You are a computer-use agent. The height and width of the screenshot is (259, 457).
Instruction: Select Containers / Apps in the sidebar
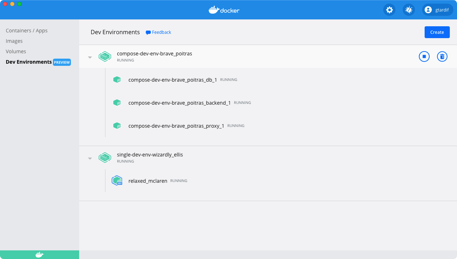(x=26, y=30)
